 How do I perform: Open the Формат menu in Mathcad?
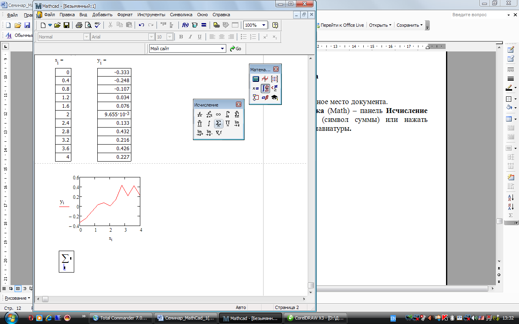(x=125, y=15)
